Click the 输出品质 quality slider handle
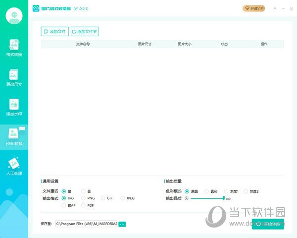The width and height of the screenshot is (297, 238). 224,198
